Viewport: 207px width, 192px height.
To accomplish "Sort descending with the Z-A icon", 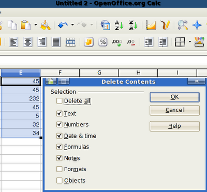I will [x=134, y=25].
